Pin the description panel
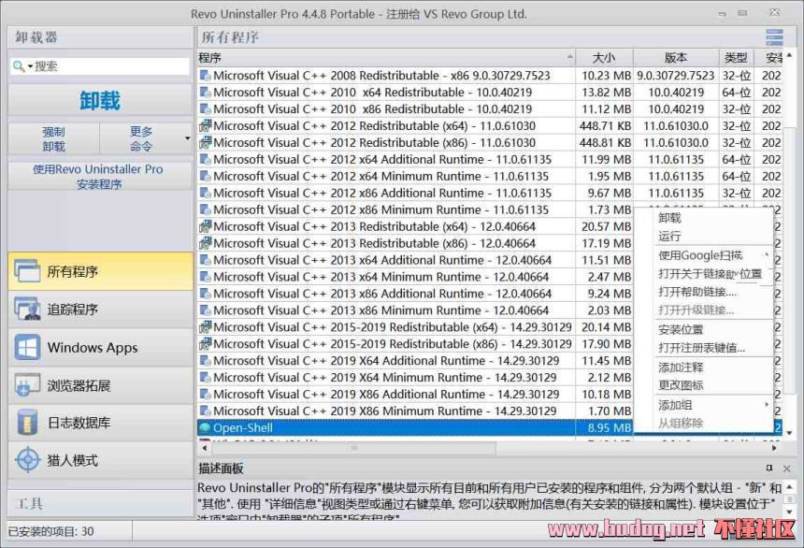804x548 pixels. click(768, 468)
